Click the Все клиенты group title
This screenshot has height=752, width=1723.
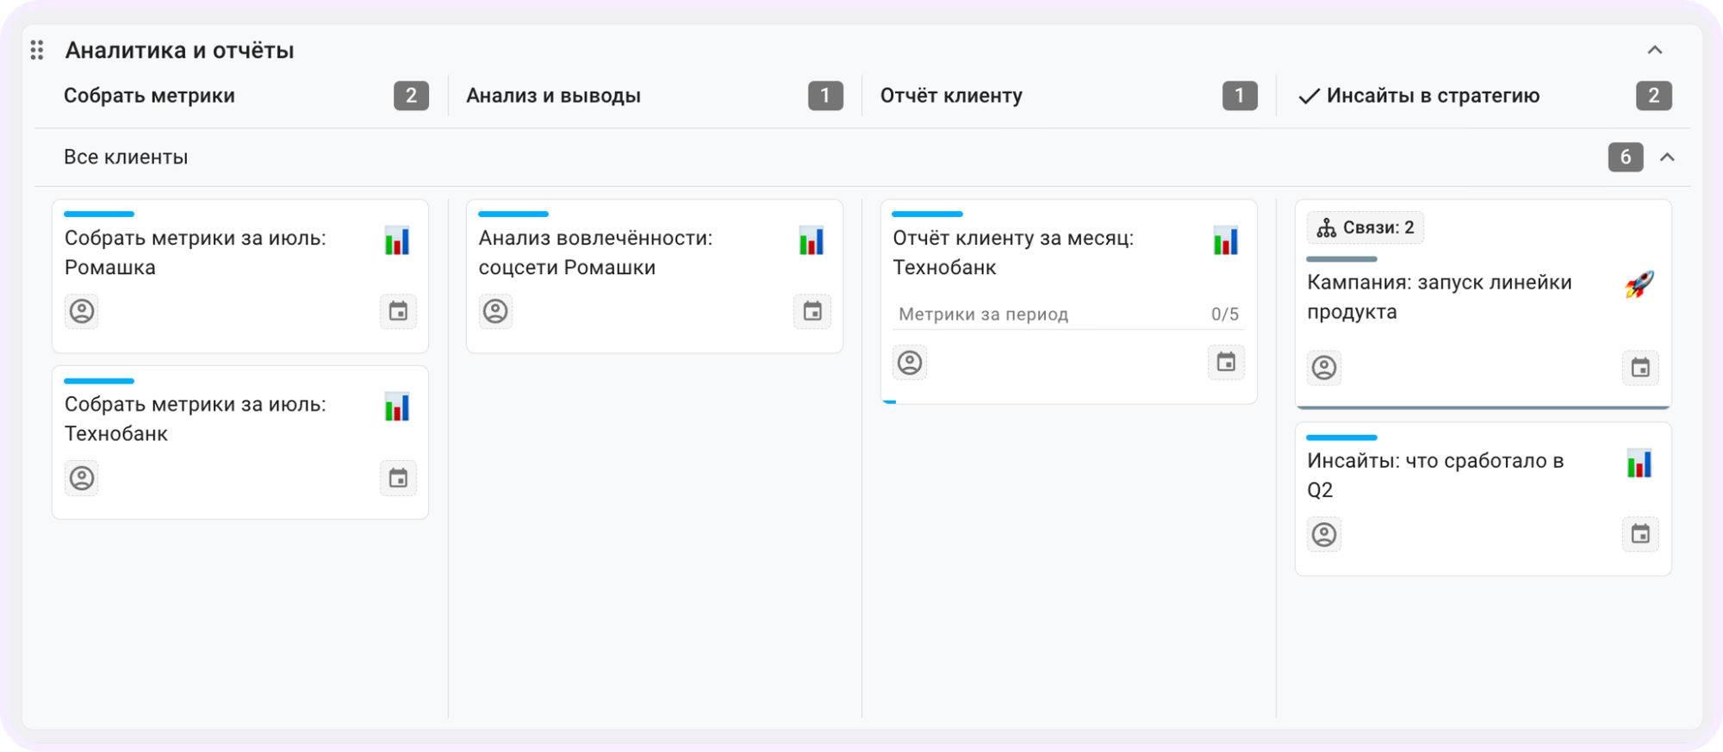coord(126,157)
